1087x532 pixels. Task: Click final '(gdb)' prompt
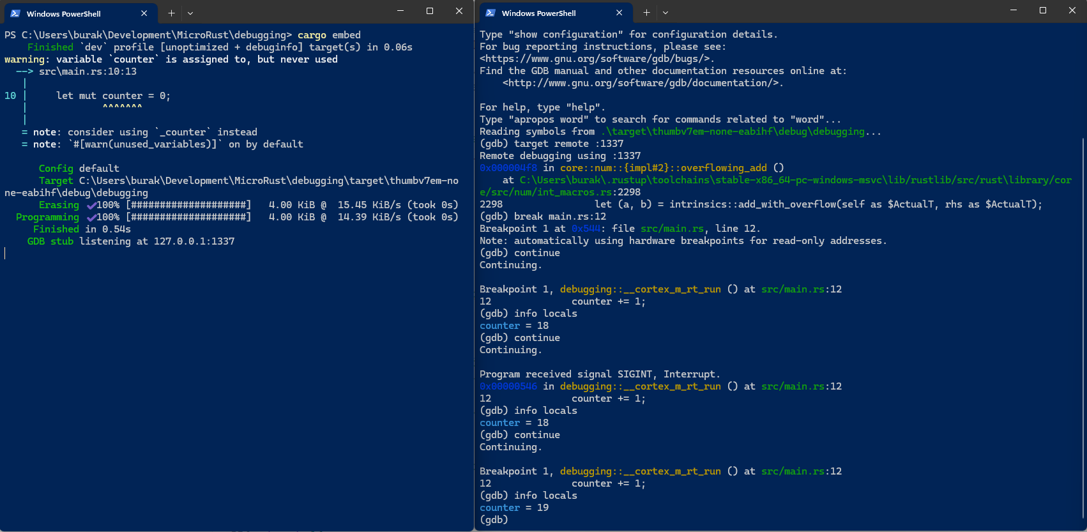click(x=494, y=520)
